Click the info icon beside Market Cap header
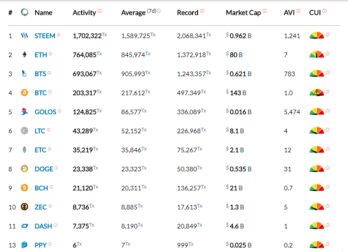 (x=265, y=11)
